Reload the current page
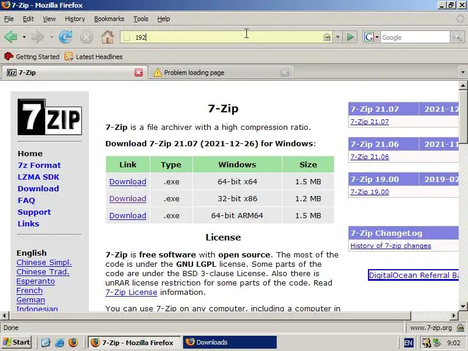 tap(66, 37)
